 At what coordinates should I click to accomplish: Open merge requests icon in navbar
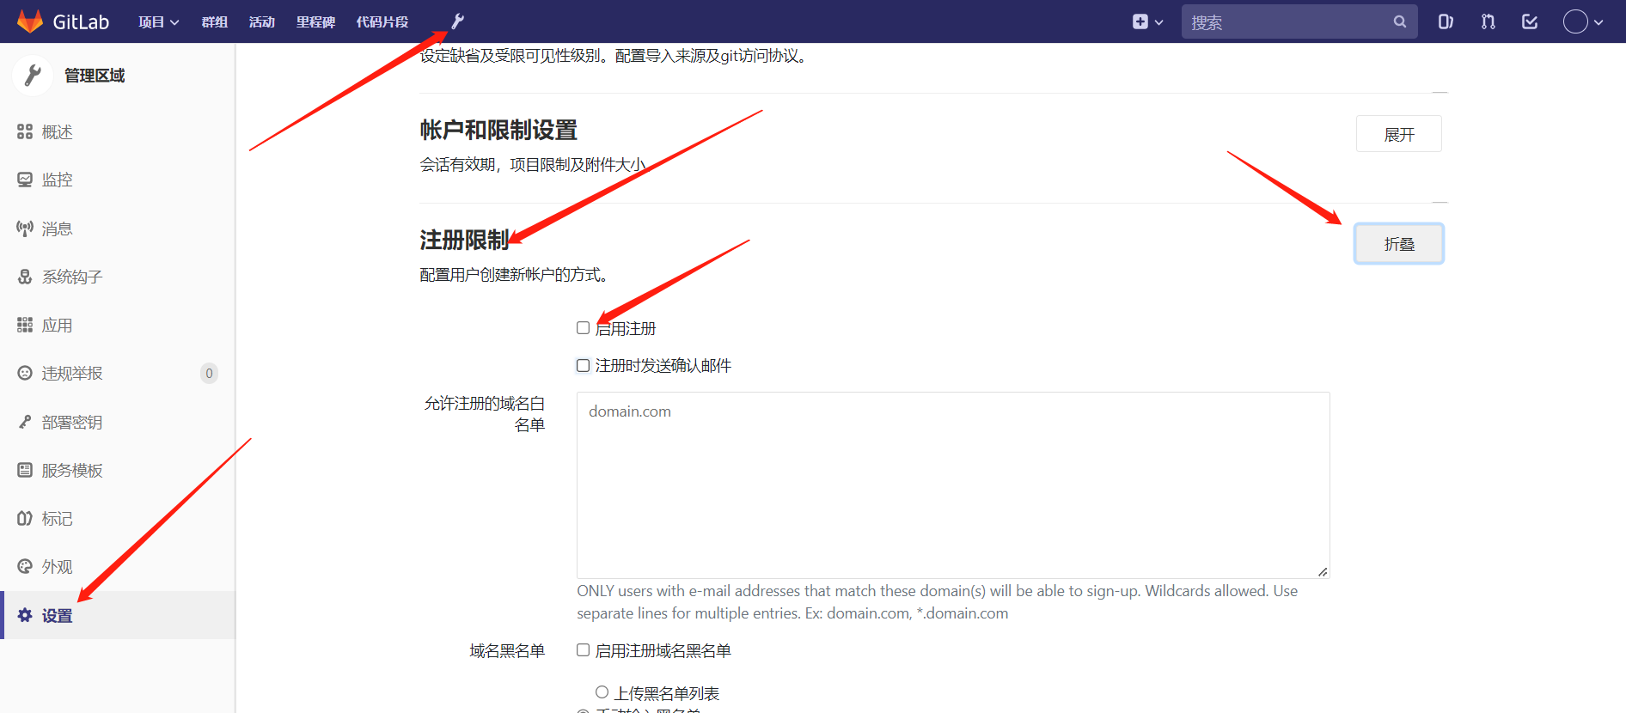pyautogui.click(x=1488, y=21)
